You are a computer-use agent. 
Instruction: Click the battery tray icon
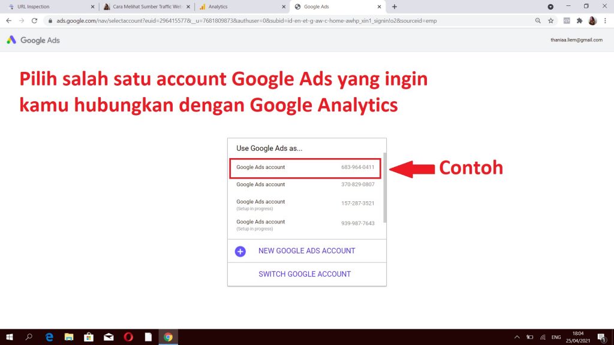coord(530,337)
